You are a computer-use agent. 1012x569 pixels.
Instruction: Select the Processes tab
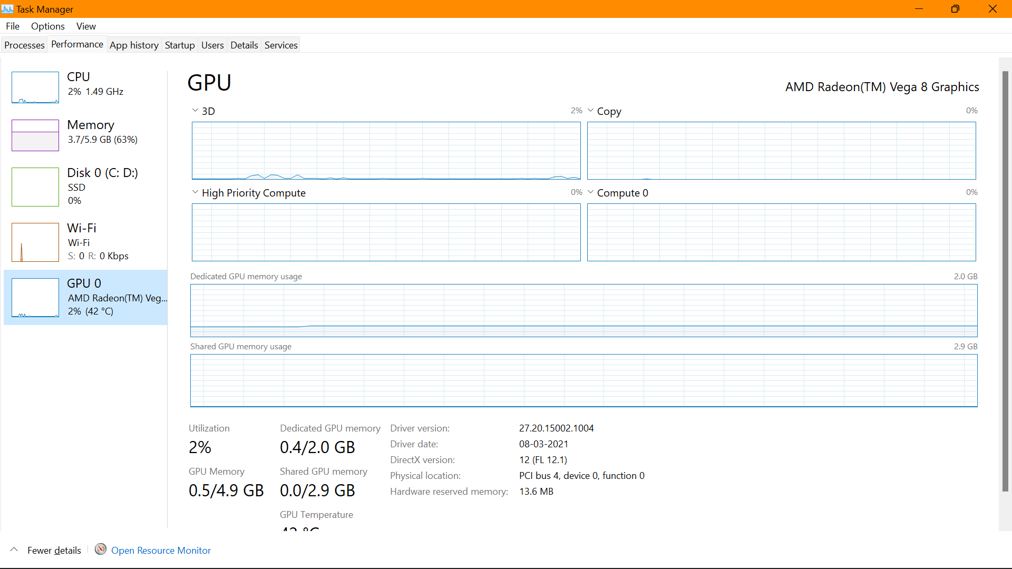24,45
